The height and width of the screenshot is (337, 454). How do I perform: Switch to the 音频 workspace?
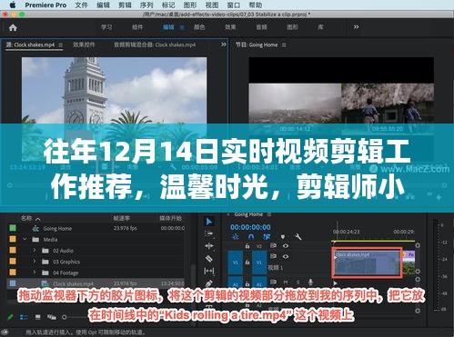261,27
